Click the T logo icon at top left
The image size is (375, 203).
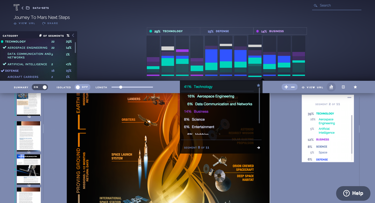pyautogui.click(x=16, y=7)
